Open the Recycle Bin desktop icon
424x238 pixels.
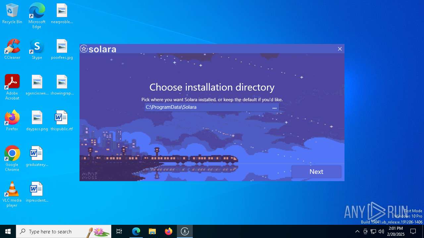[x=12, y=14]
